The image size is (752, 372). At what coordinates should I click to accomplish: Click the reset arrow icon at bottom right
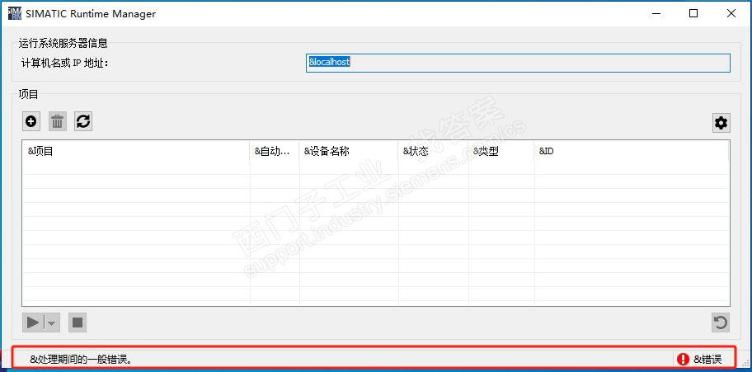pyautogui.click(x=721, y=323)
